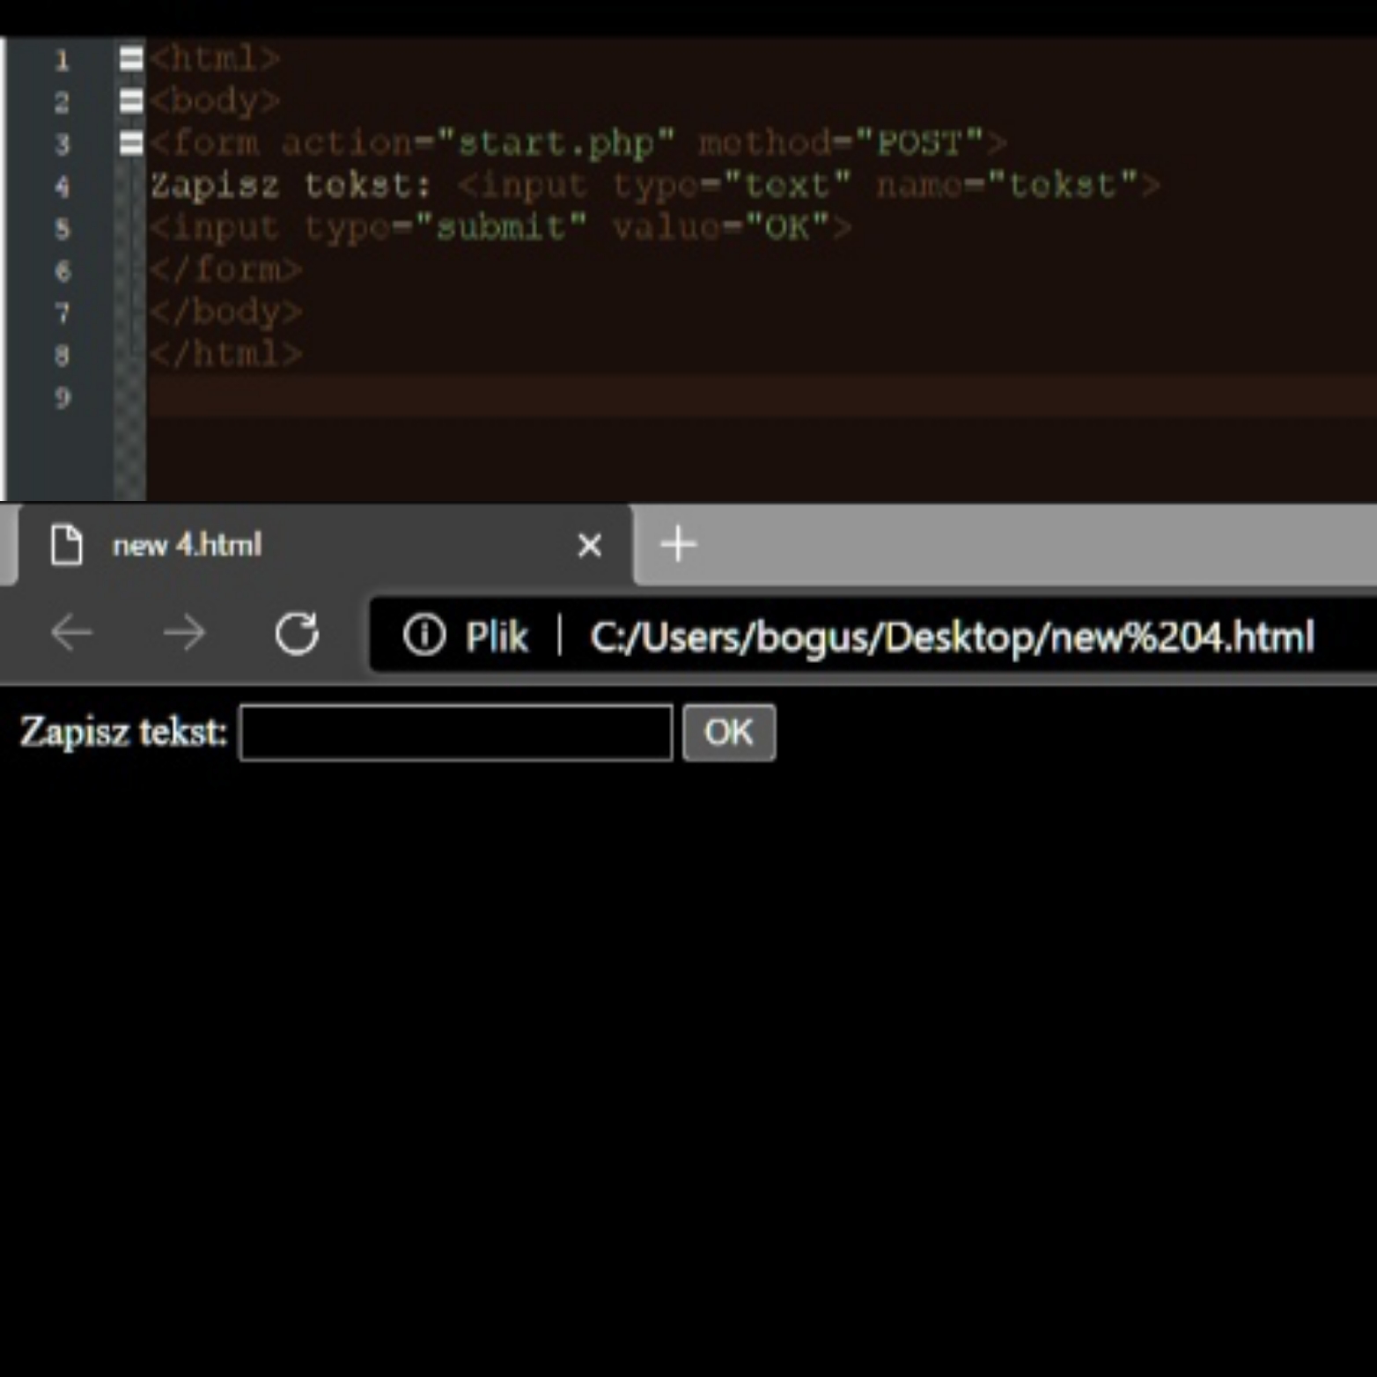Focus the Zapisz tekst input field
Image resolution: width=1377 pixels, height=1377 pixels.
click(456, 733)
